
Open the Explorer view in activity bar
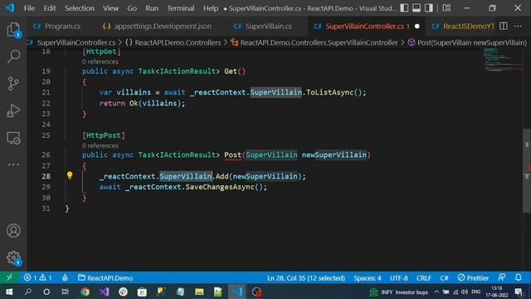click(x=13, y=30)
